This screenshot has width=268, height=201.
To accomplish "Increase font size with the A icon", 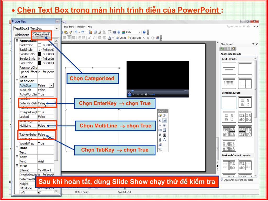I will coord(89,38).
